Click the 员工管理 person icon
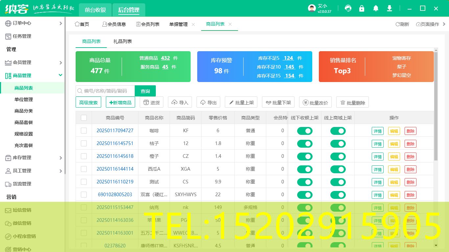The width and height of the screenshot is (449, 252). 8,171
